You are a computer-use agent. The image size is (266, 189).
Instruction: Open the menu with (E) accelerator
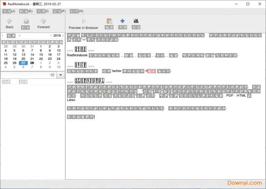[26, 11]
